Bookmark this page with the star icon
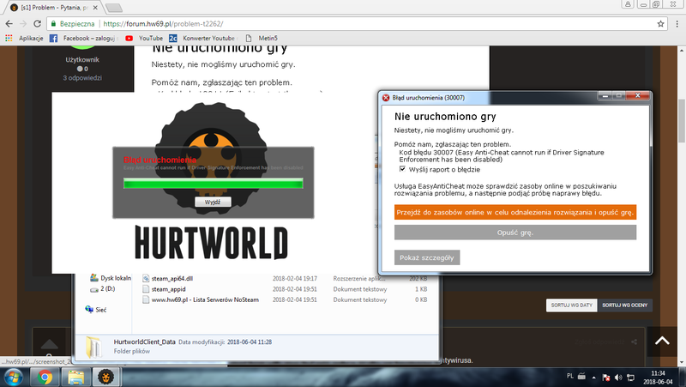The height and width of the screenshot is (387, 686). pyautogui.click(x=660, y=24)
